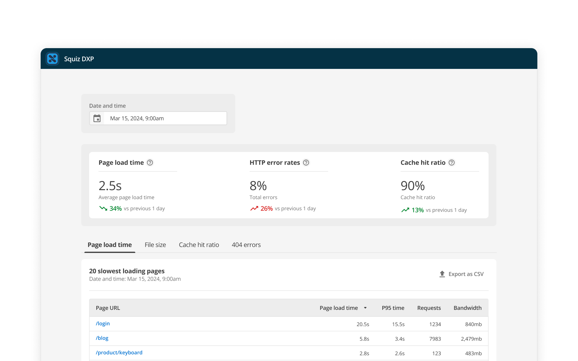
Task: Click the Export as CSV upload icon
Action: click(442, 274)
